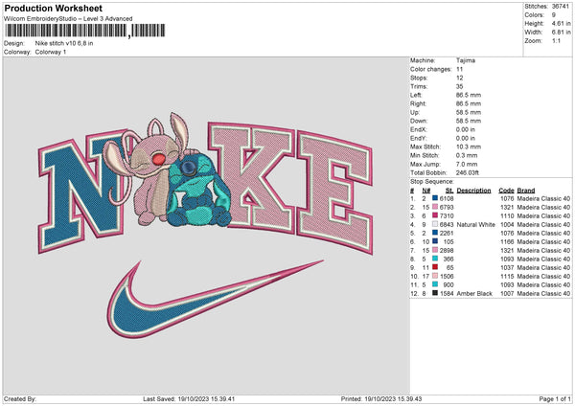Screen dimensions: 575x406
Task: Click the 'EndY:' label
Action: click(x=418, y=138)
